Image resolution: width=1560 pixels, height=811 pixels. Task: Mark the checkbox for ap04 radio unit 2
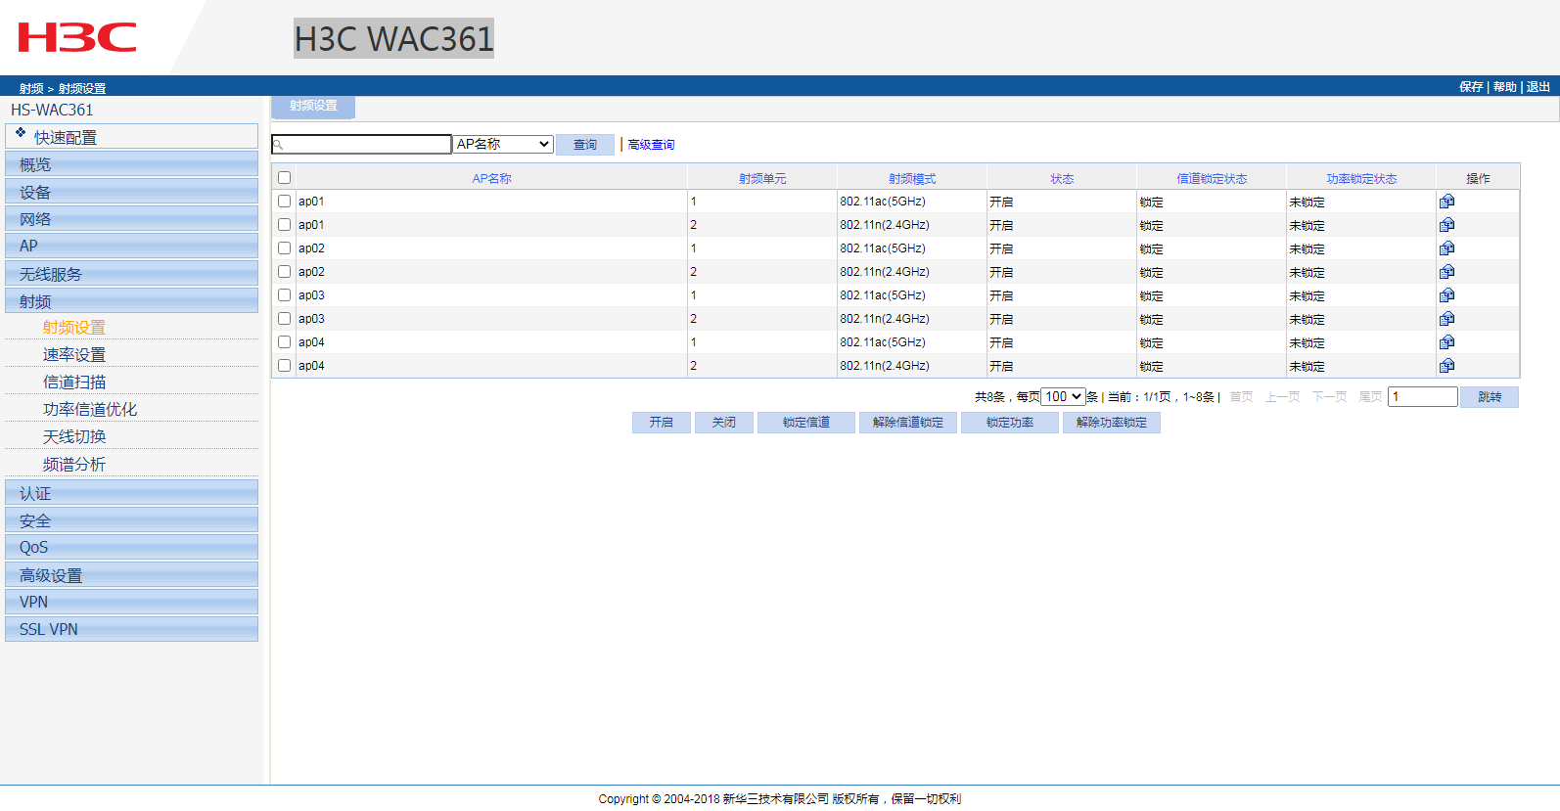coord(284,366)
